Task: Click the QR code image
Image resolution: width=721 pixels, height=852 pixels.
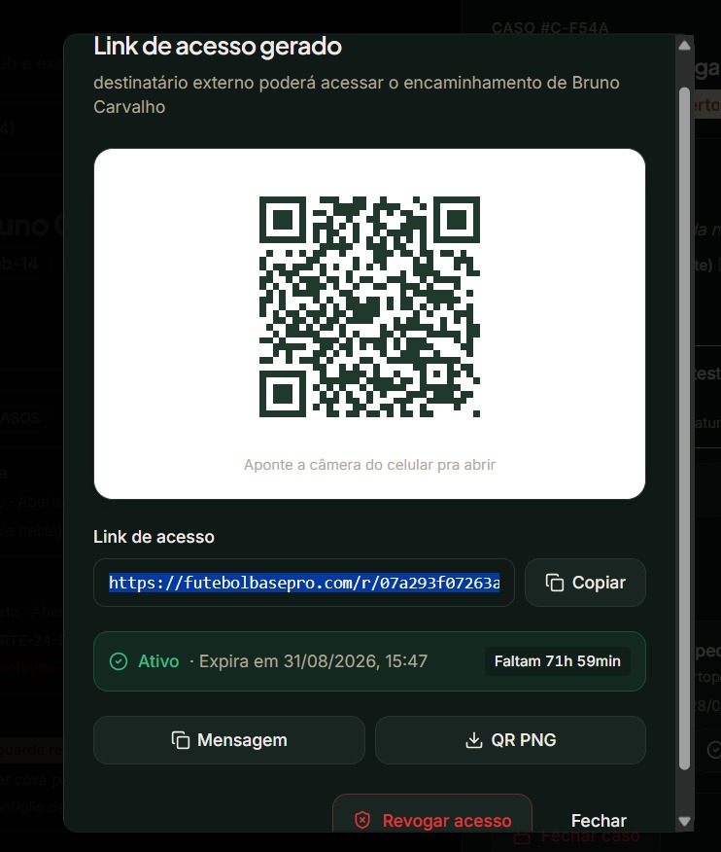Action: coord(369,306)
